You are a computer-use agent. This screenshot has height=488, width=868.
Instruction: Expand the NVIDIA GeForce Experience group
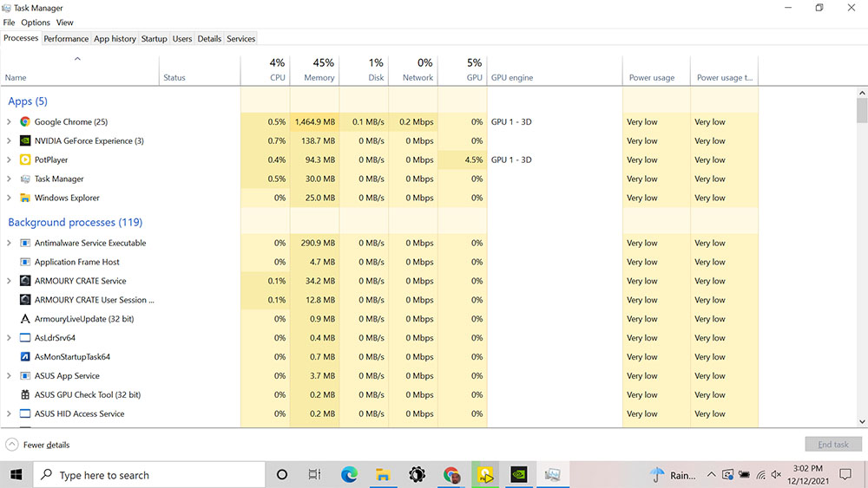click(x=9, y=140)
